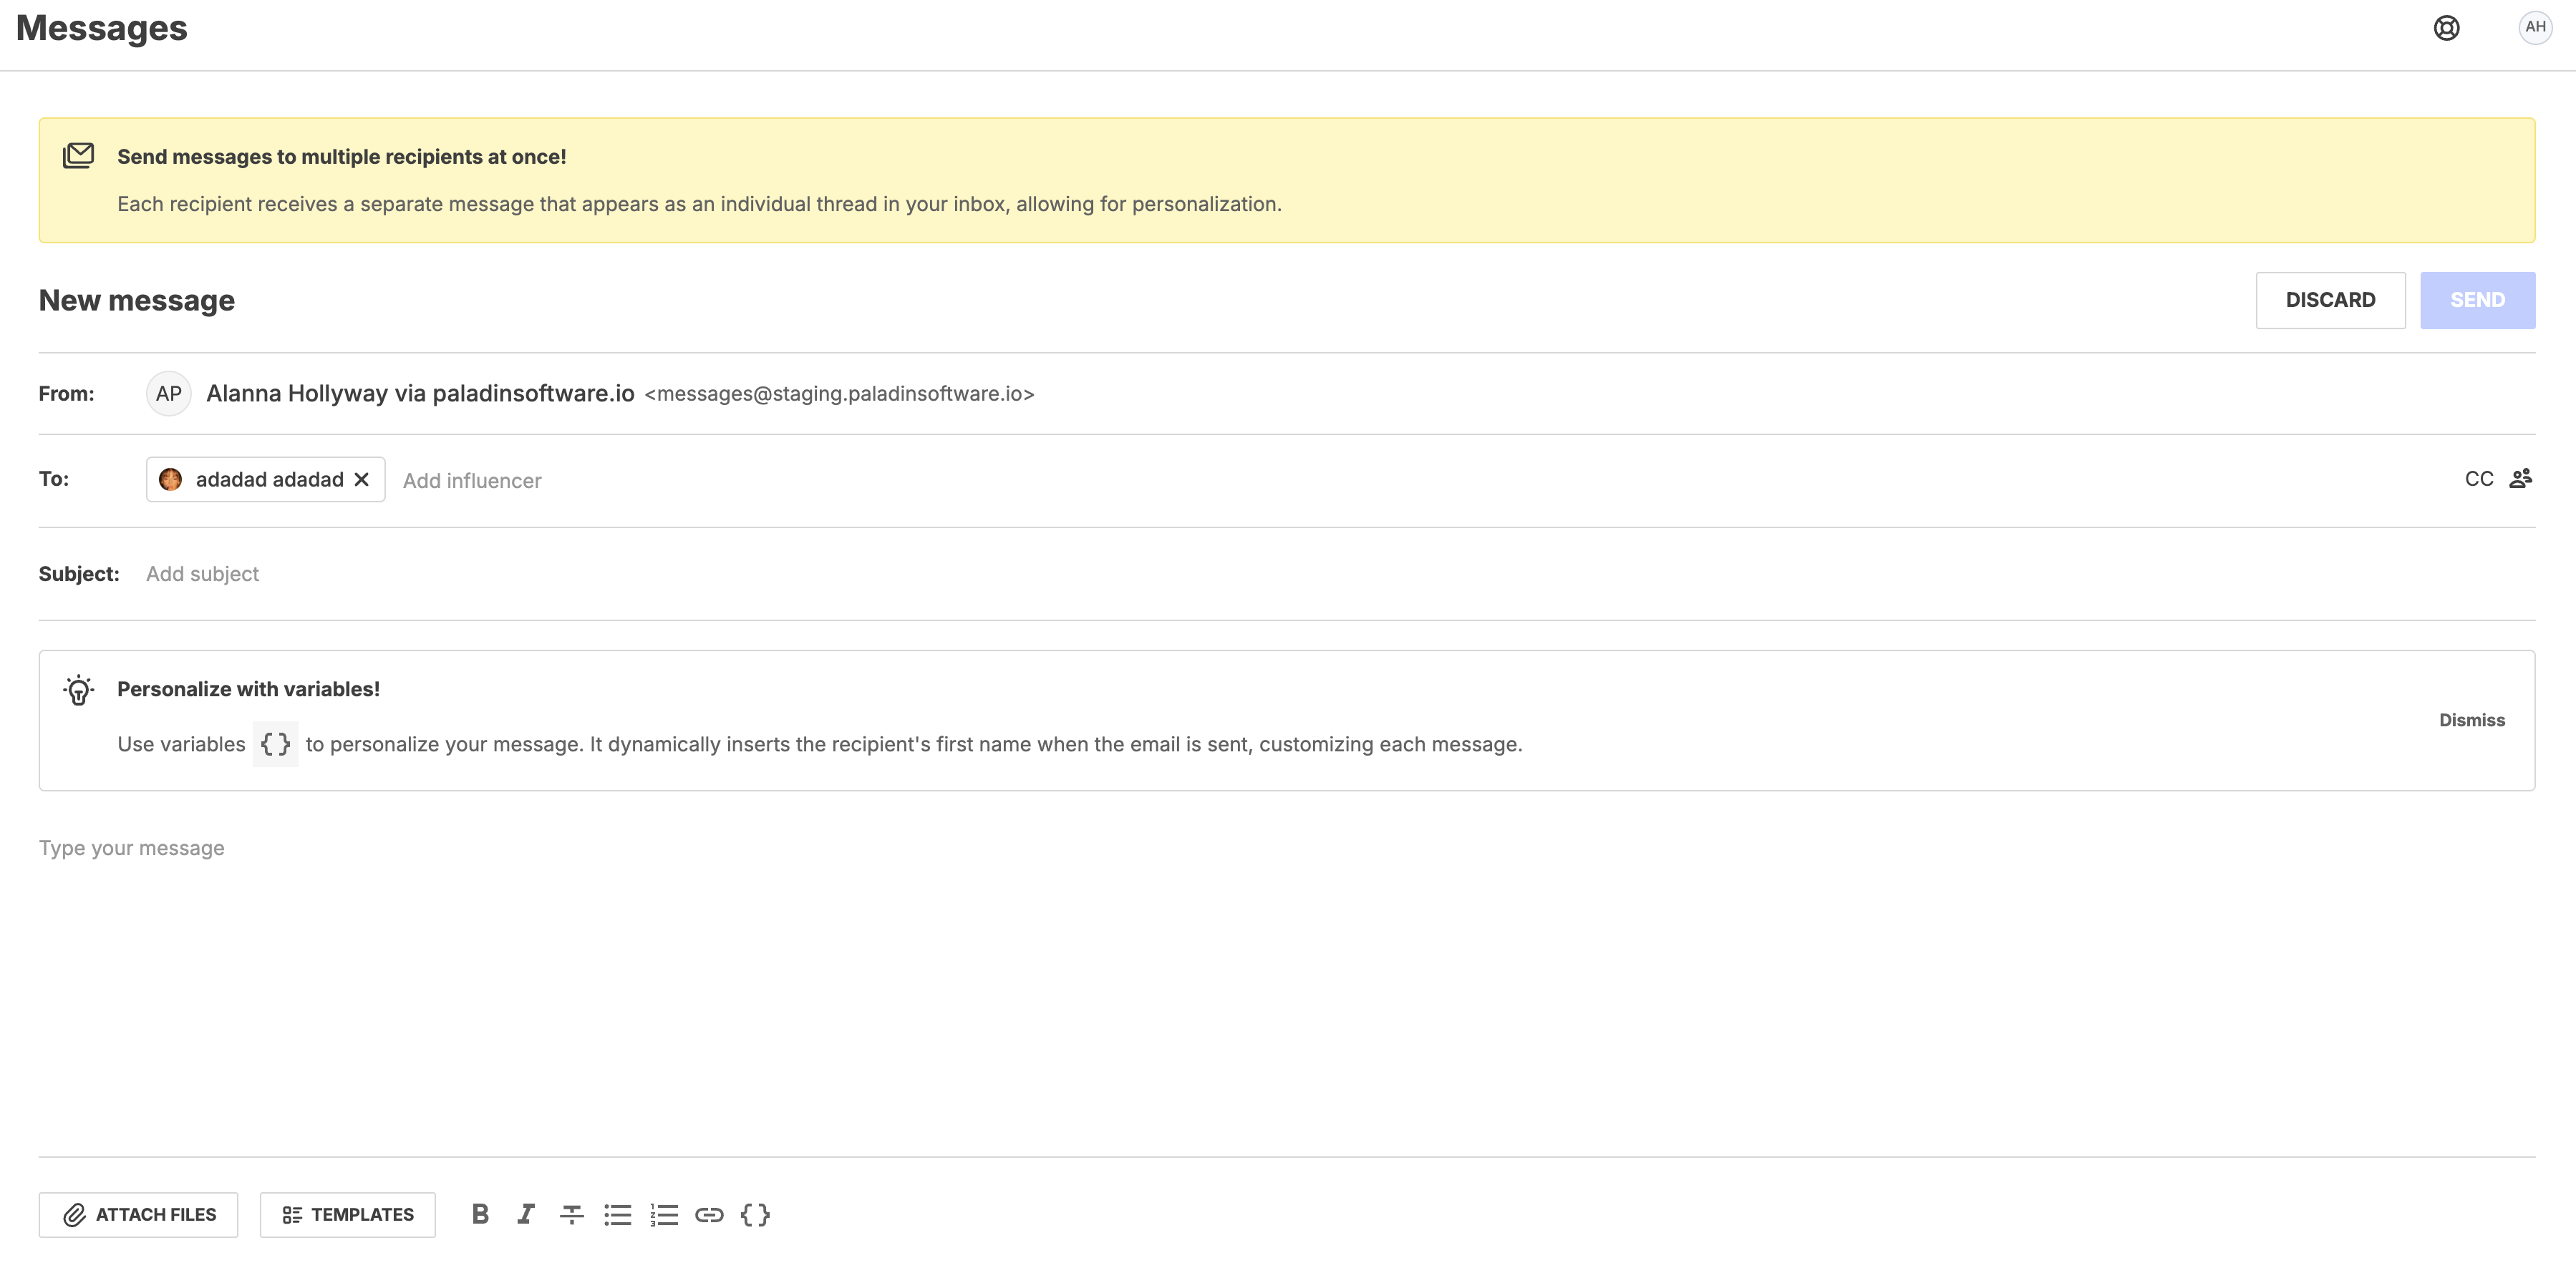Click the multiple-recipients envelope icon
This screenshot has height=1268, width=2576.
click(x=78, y=156)
